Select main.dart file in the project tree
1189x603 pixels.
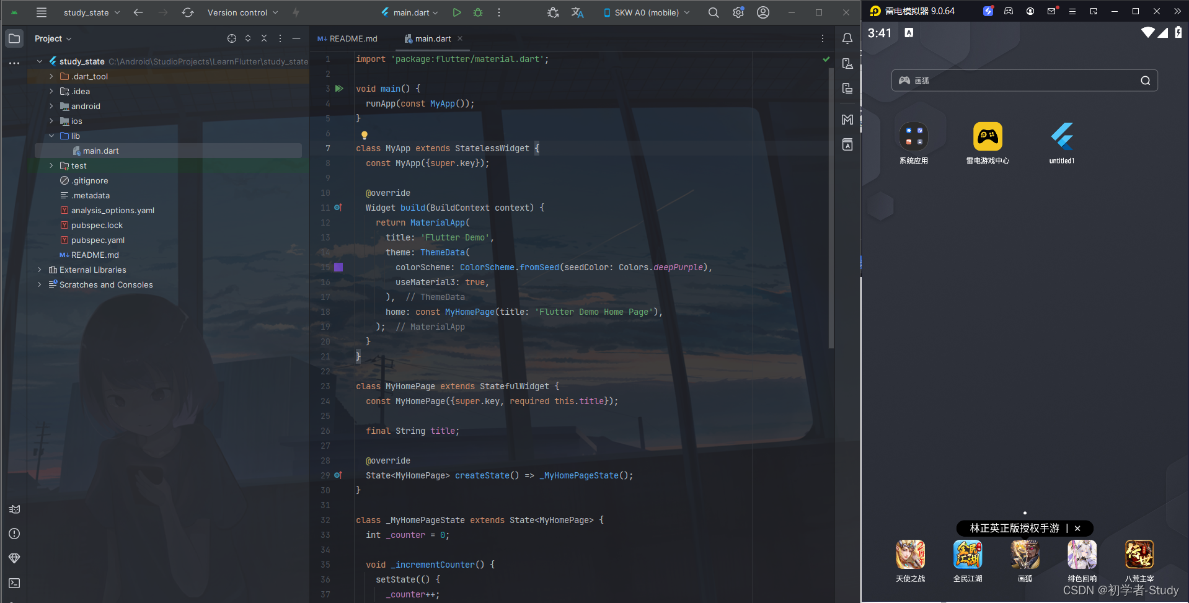click(100, 151)
